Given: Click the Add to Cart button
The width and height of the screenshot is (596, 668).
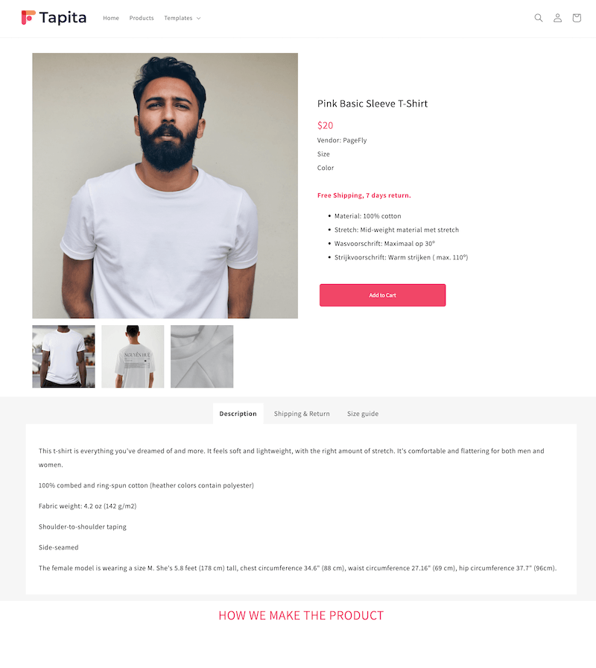Looking at the screenshot, I should coord(383,295).
